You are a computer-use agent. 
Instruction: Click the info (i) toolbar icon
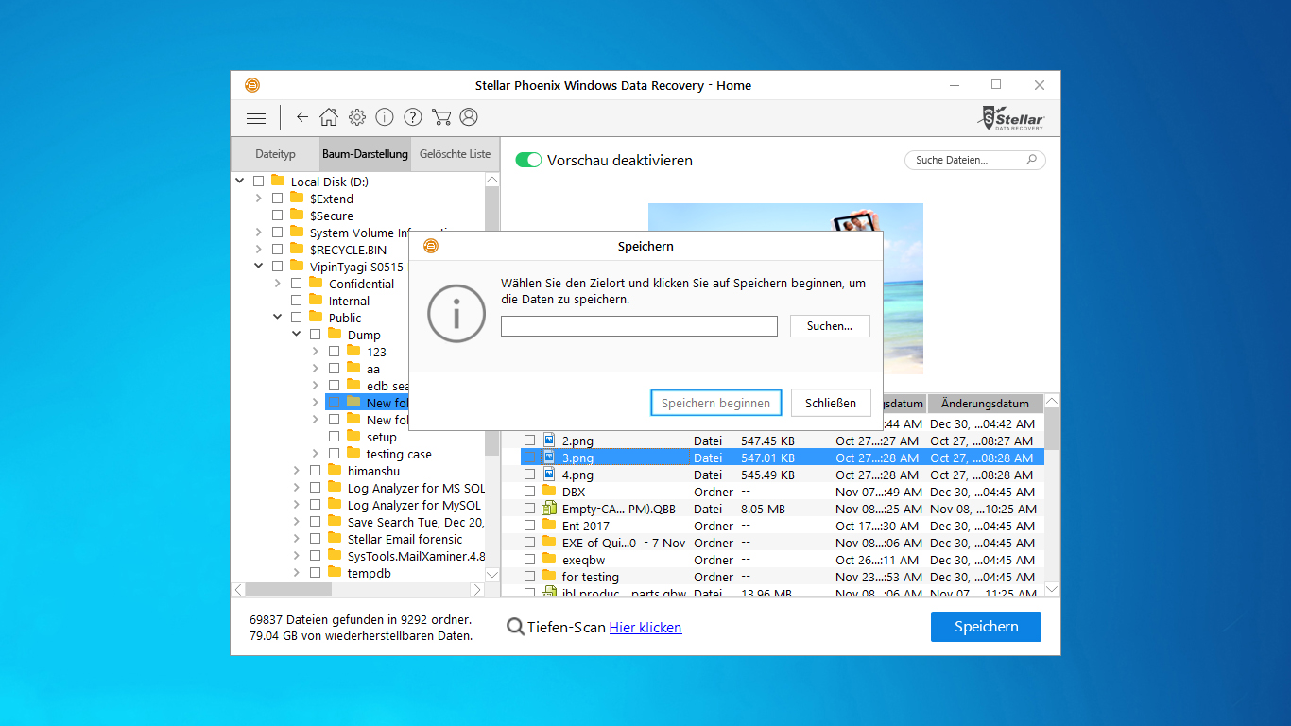pyautogui.click(x=385, y=117)
